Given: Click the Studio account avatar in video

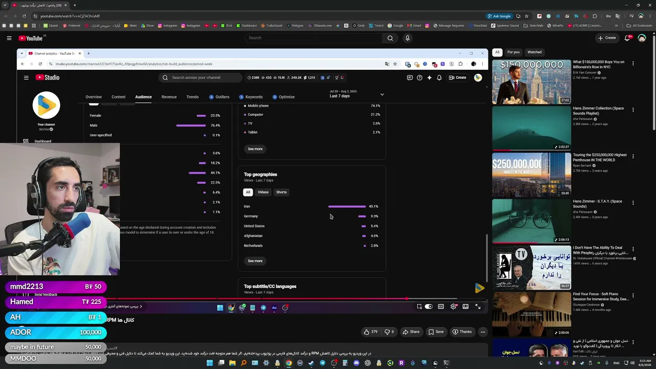Looking at the screenshot, I should 478,77.
